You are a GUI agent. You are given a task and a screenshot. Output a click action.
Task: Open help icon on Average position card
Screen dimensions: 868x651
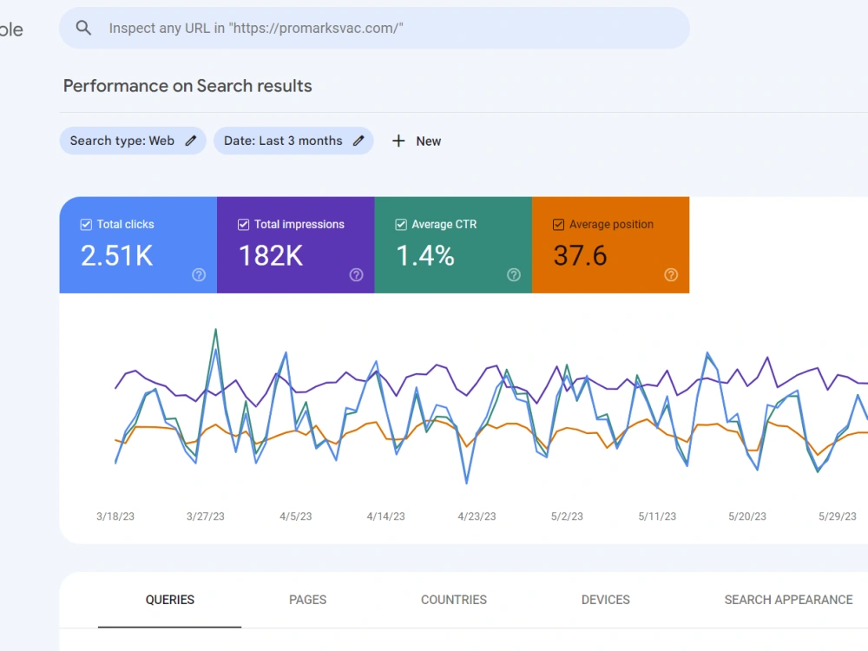click(x=671, y=274)
